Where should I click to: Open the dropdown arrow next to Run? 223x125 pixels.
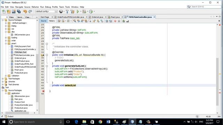81,11
